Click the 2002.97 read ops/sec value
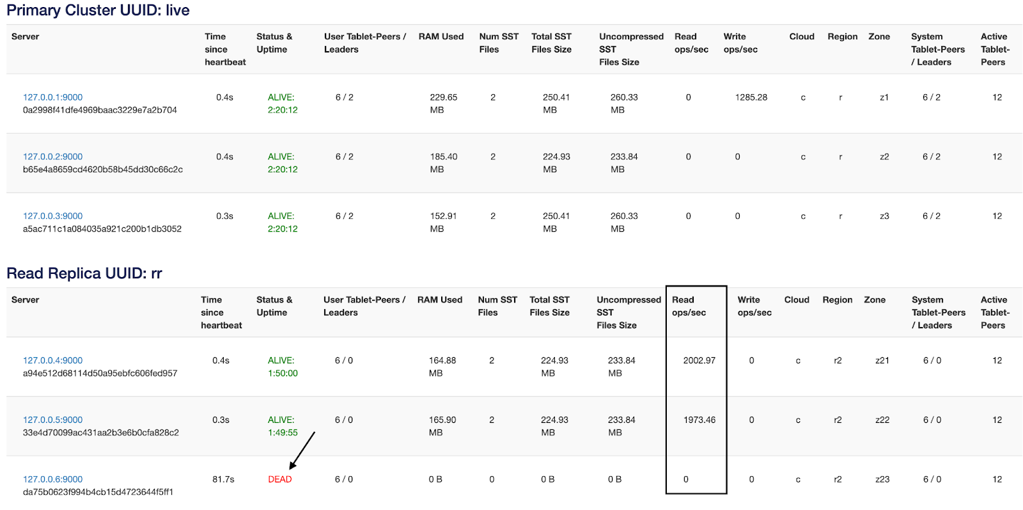 (x=699, y=360)
